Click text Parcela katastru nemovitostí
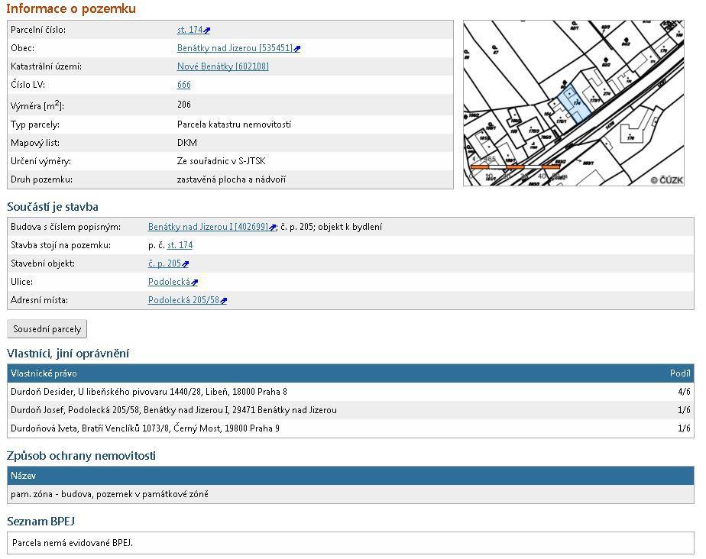This screenshot has width=706, height=559. (x=234, y=124)
